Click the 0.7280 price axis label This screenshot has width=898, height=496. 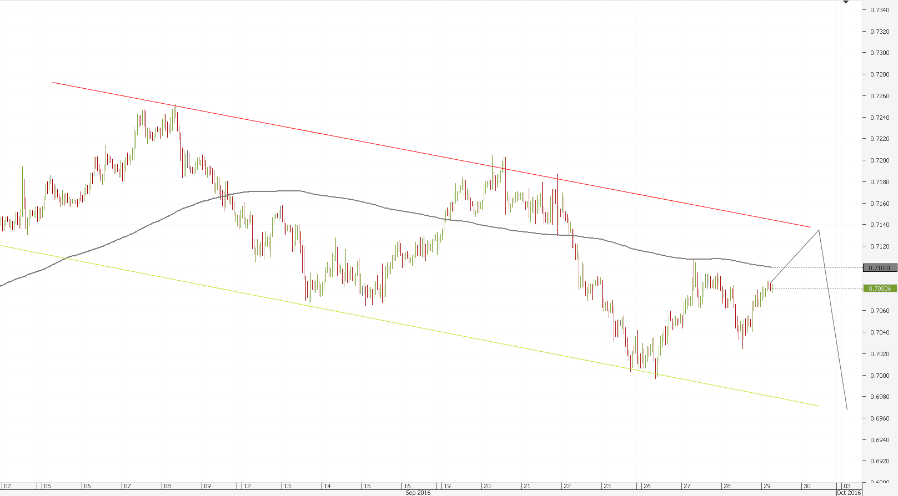point(880,74)
